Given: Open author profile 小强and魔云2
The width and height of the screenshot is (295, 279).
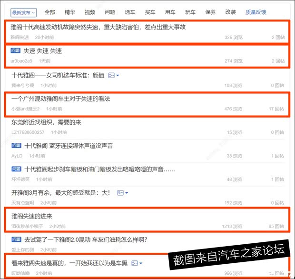Looking at the screenshot, I should 25,109.
